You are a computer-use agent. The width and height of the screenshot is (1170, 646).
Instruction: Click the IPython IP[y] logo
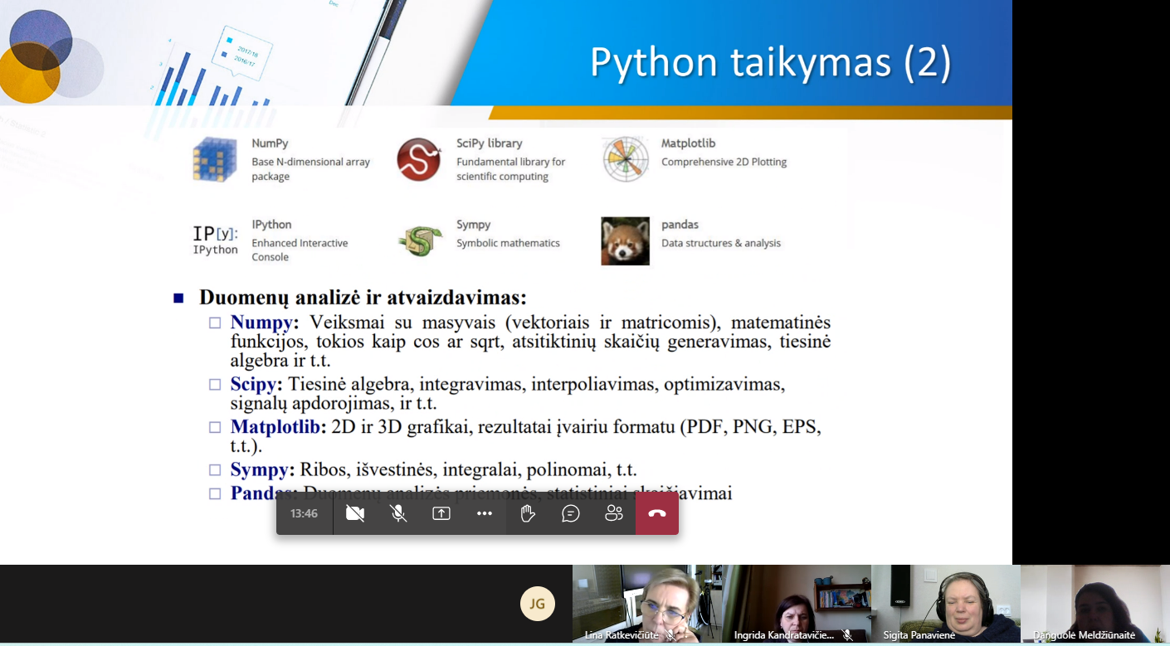coord(215,240)
